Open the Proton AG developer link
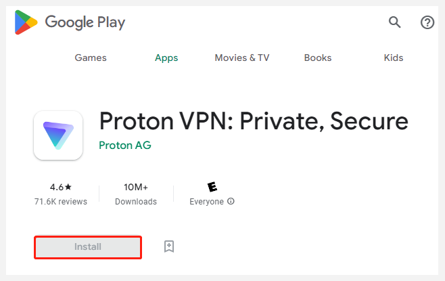 [x=125, y=145]
